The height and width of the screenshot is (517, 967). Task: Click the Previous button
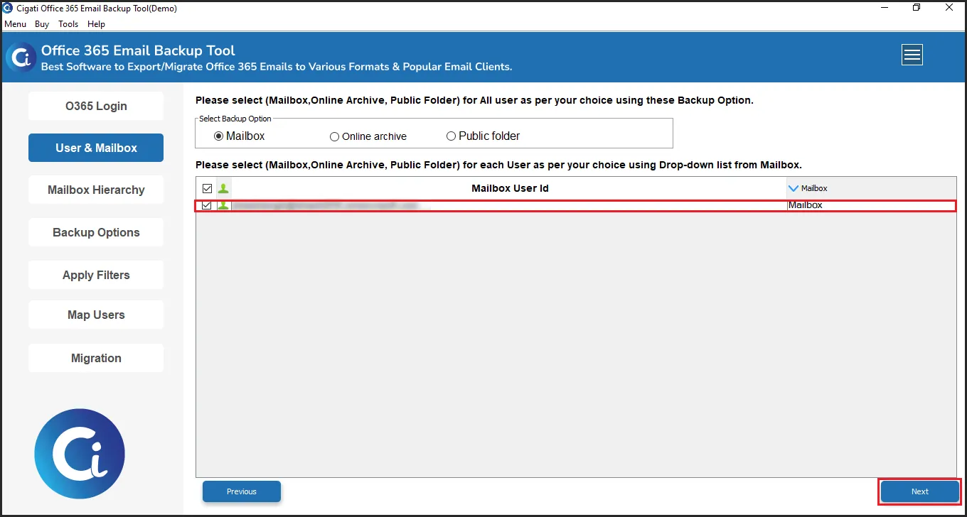242,491
